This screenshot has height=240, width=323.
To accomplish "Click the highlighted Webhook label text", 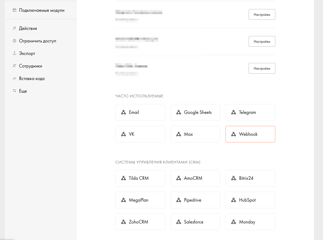I will pos(248,134).
